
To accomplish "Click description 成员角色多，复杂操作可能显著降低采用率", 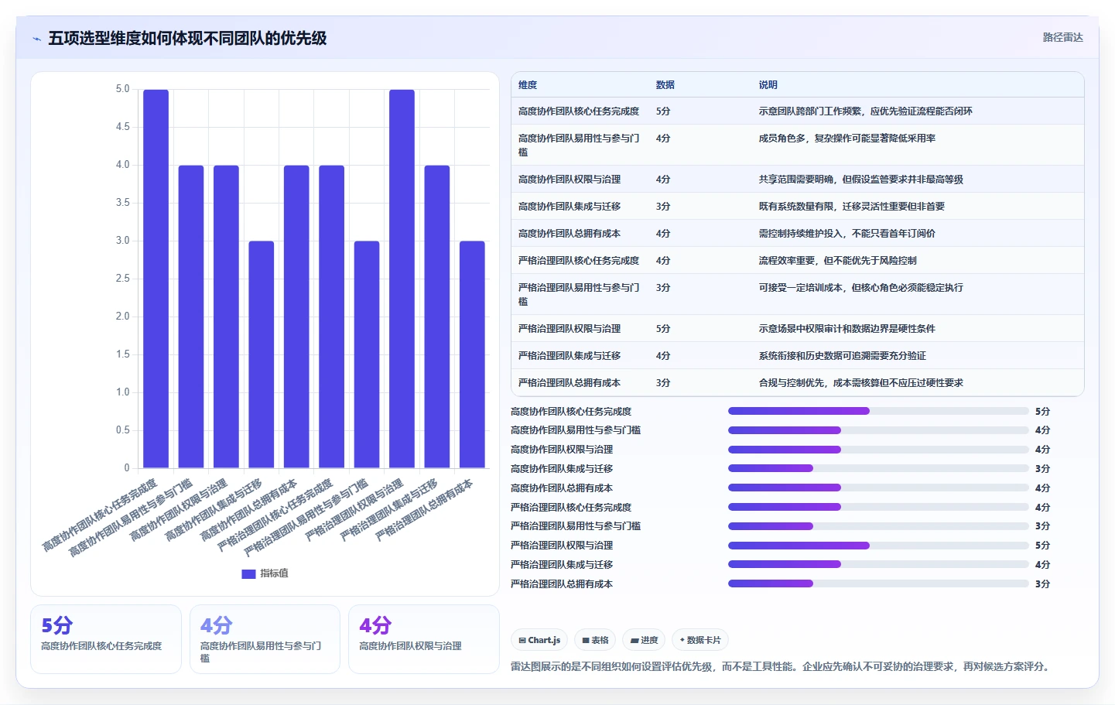I will [847, 139].
